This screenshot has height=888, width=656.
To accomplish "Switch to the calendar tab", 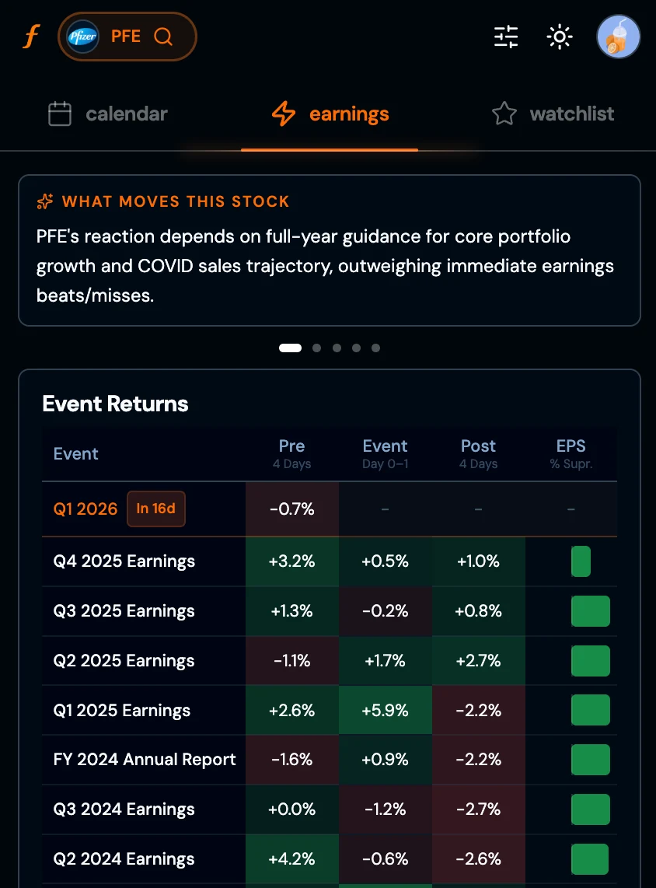I will tap(127, 114).
